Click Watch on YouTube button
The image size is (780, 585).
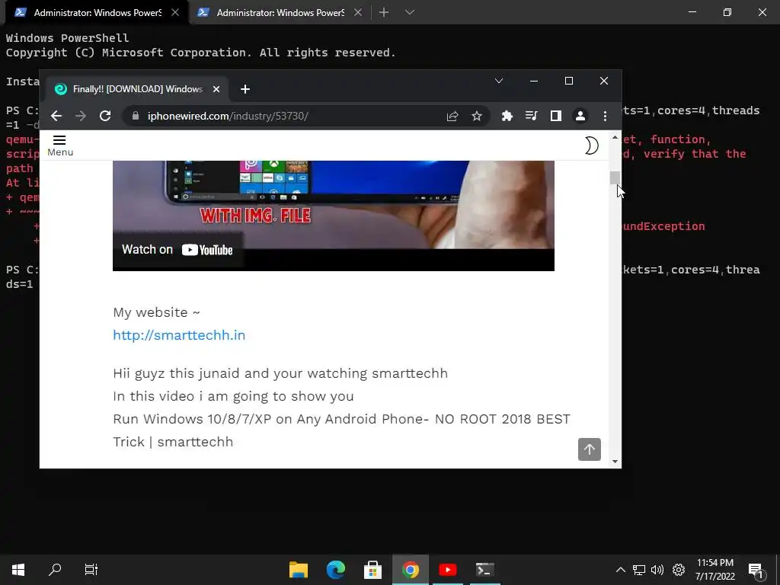click(177, 250)
